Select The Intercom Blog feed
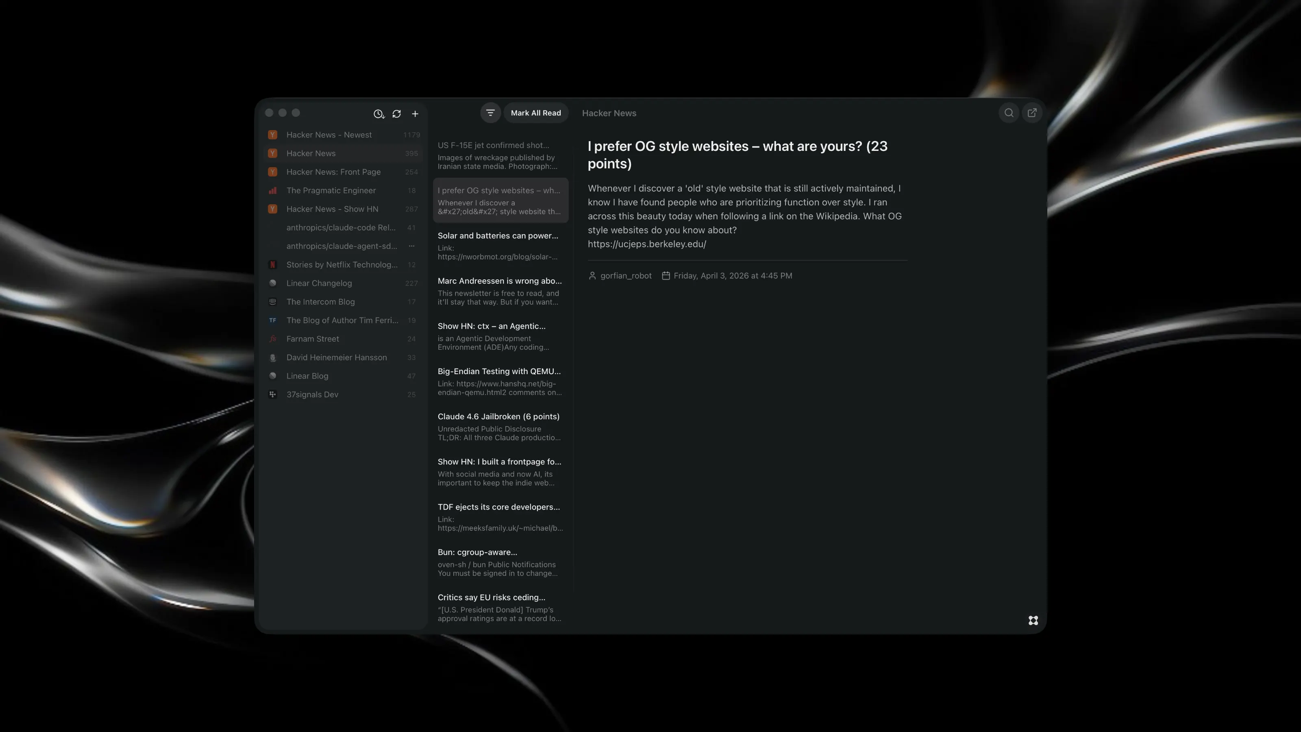The image size is (1301, 732). point(344,302)
